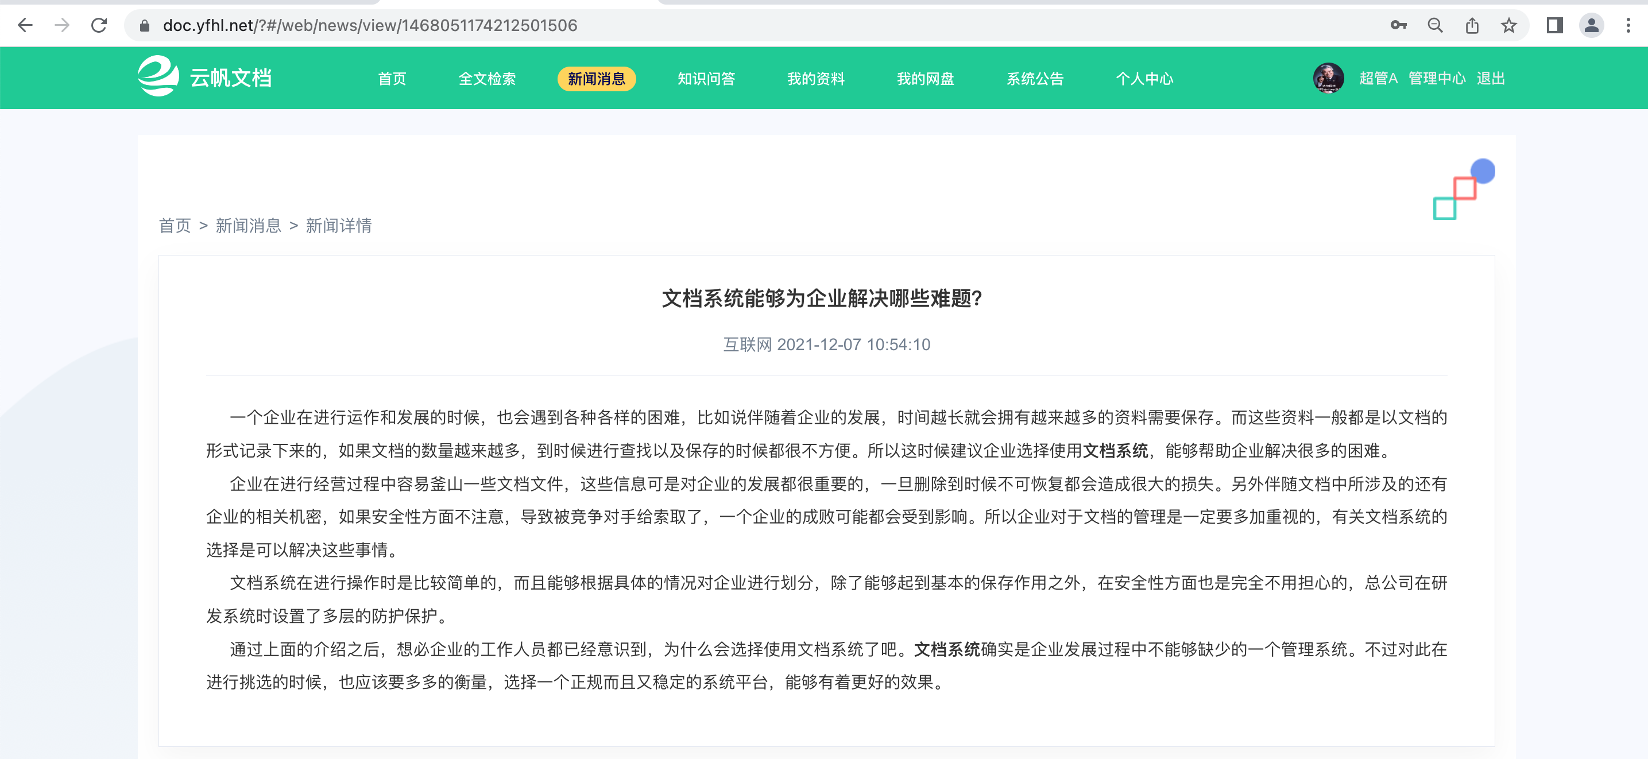
Task: Click the browser back arrow
Action: click(25, 26)
